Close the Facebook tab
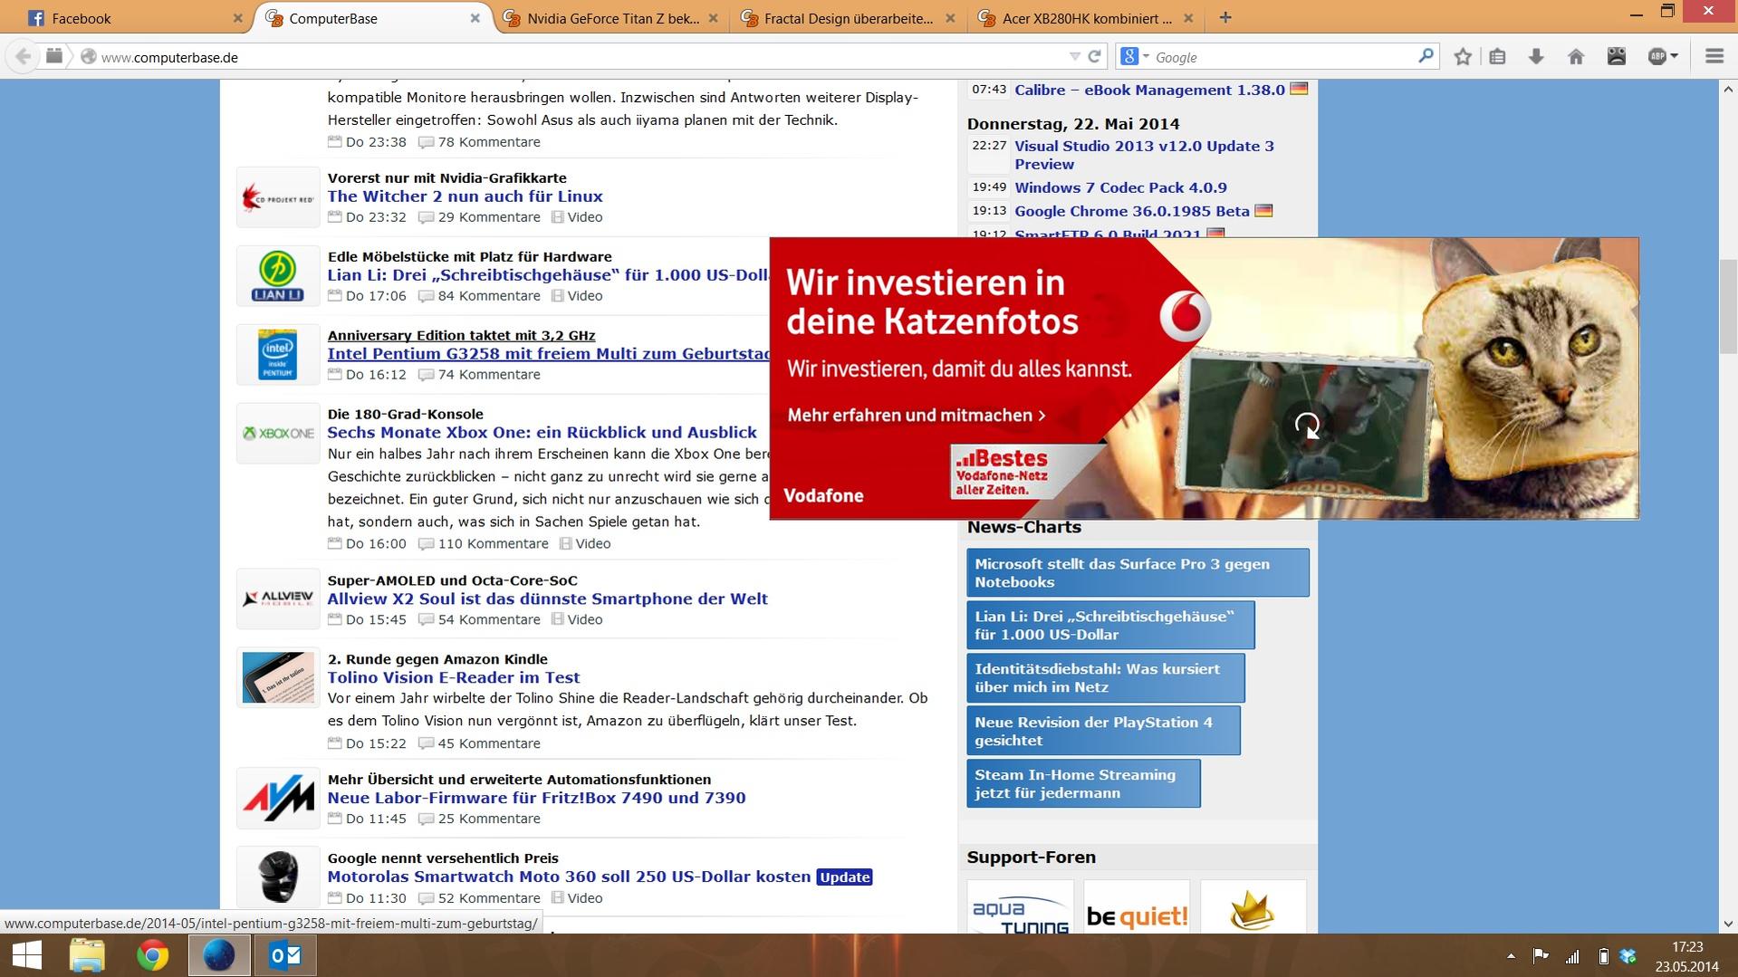The width and height of the screenshot is (1738, 977). click(237, 17)
